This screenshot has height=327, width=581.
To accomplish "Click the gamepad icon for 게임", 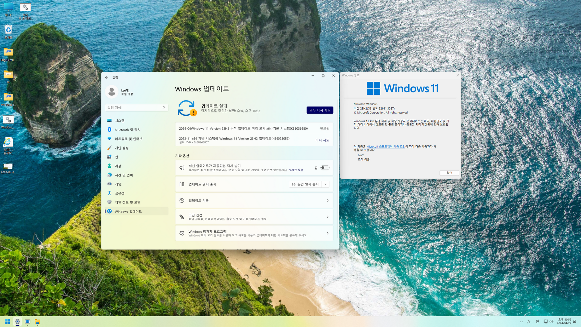I will tap(110, 184).
